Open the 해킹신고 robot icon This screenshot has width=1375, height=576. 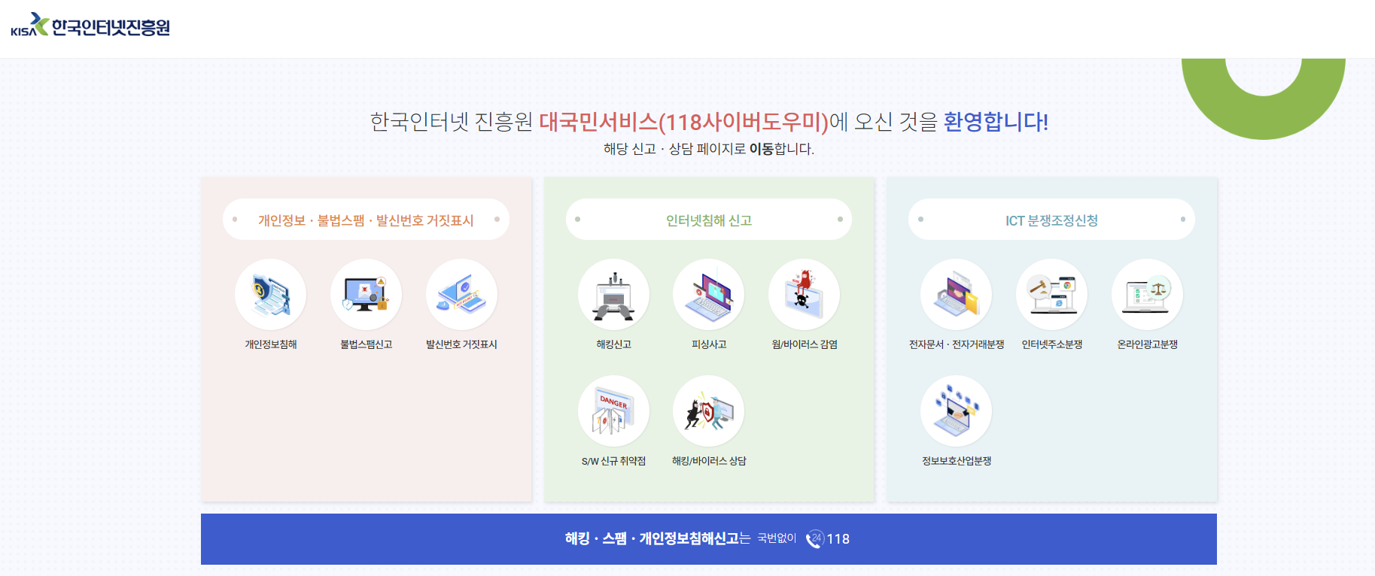pos(614,295)
